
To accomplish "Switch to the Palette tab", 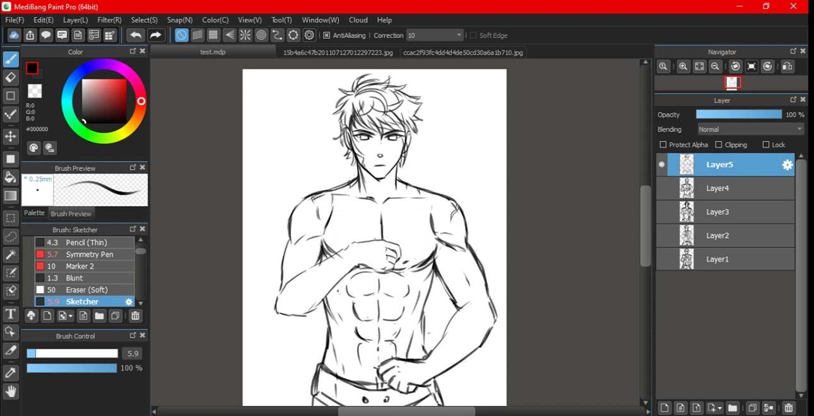I will click(x=35, y=213).
